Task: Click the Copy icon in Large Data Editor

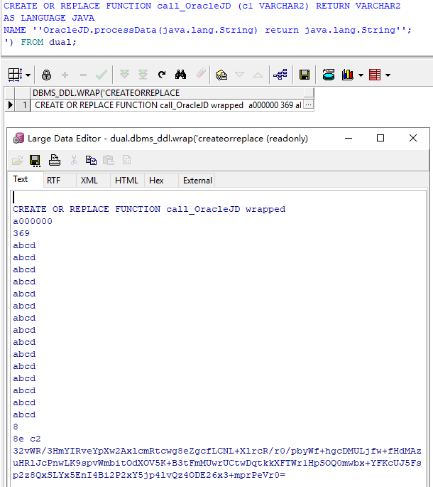Action: pos(91,160)
